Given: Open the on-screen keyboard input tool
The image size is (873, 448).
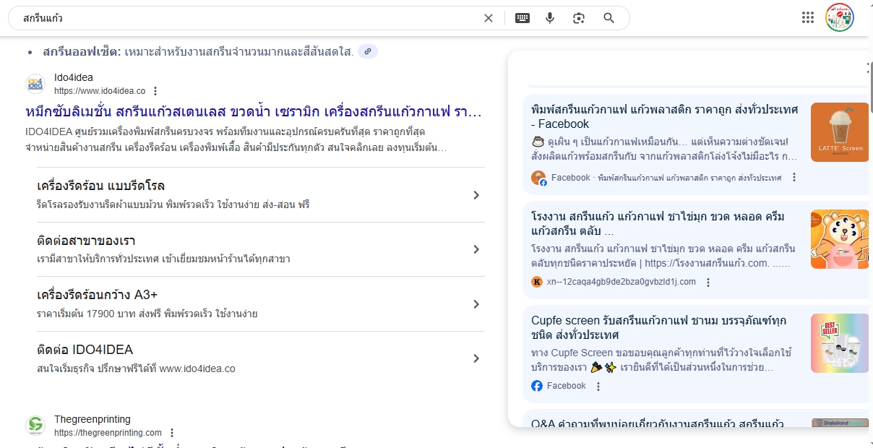Looking at the screenshot, I should click(522, 18).
